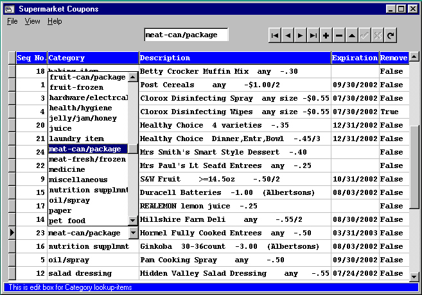
Task: Click the Category column header
Action: (93, 58)
